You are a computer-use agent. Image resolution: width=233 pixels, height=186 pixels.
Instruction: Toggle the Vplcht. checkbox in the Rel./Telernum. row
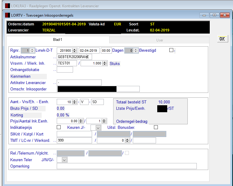127,153
